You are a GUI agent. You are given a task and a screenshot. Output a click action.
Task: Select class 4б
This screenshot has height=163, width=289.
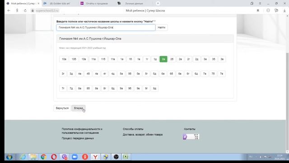pyautogui.click(x=88, y=74)
